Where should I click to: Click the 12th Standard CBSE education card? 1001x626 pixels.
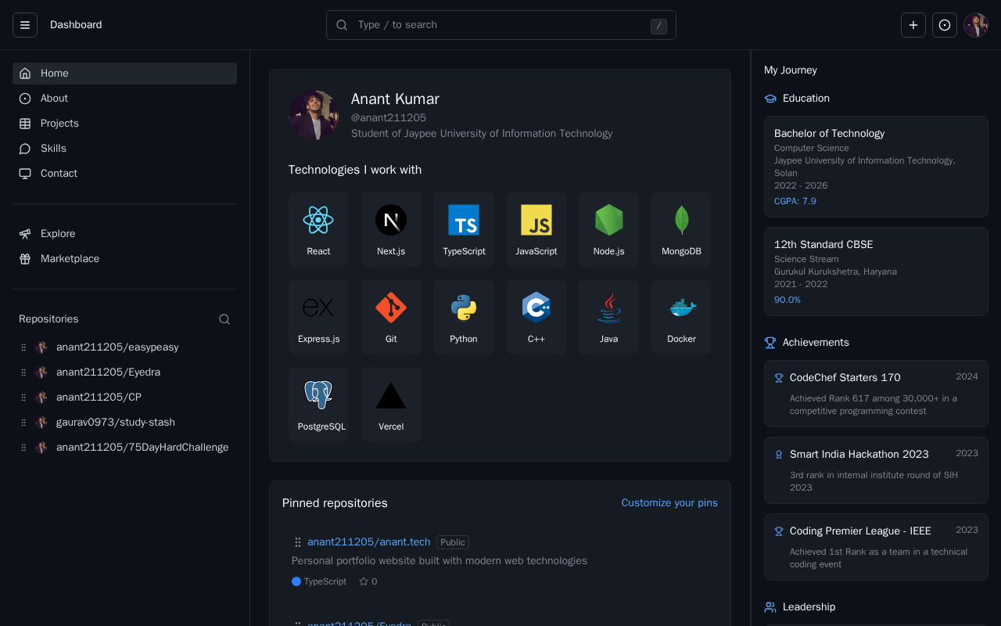tap(876, 272)
